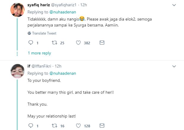The image size is (184, 130).
Task: Like syafiq hariz's tweet
Action: click(78, 43)
